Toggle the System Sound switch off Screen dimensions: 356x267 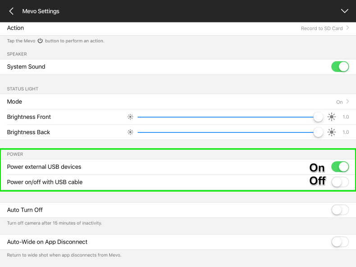340,67
